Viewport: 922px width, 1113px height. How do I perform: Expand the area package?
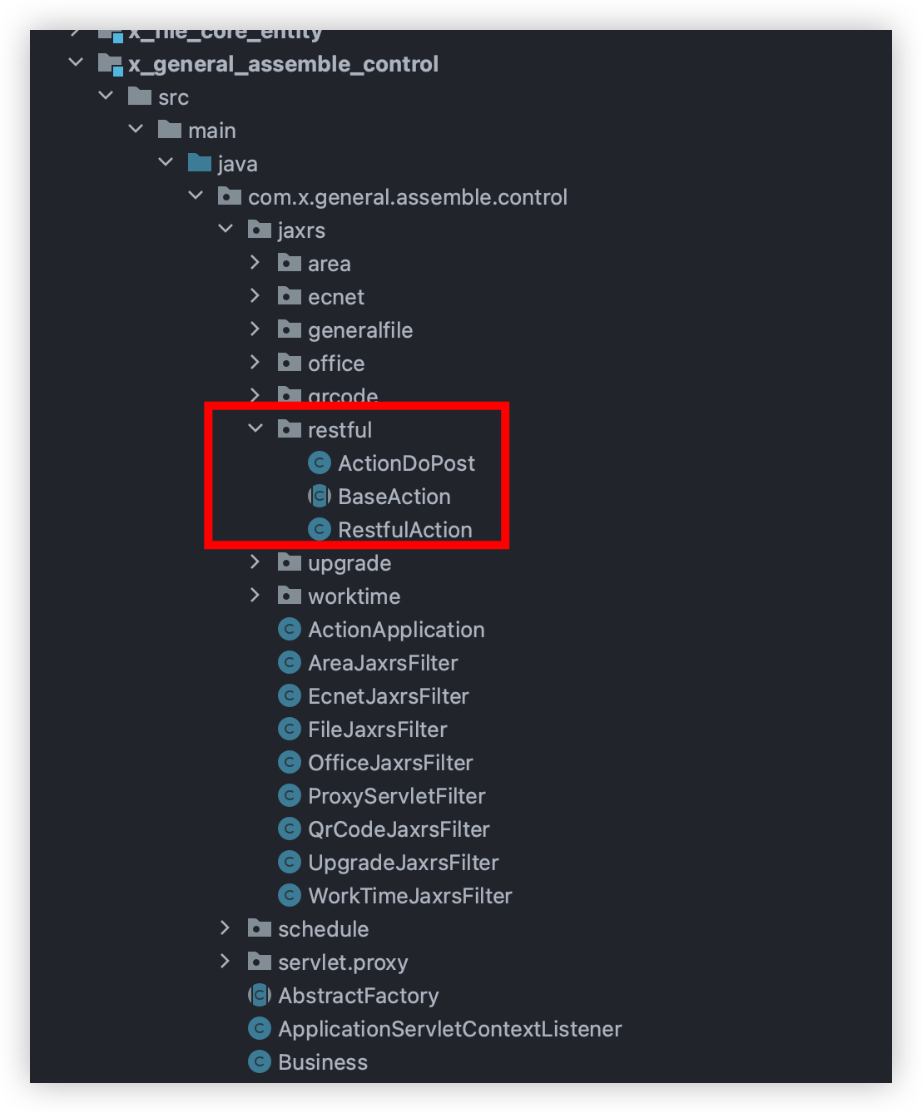tap(255, 263)
